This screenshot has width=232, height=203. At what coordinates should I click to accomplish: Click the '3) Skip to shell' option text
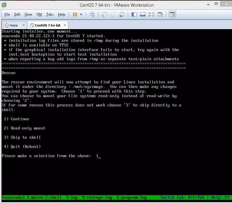[x=22, y=137]
